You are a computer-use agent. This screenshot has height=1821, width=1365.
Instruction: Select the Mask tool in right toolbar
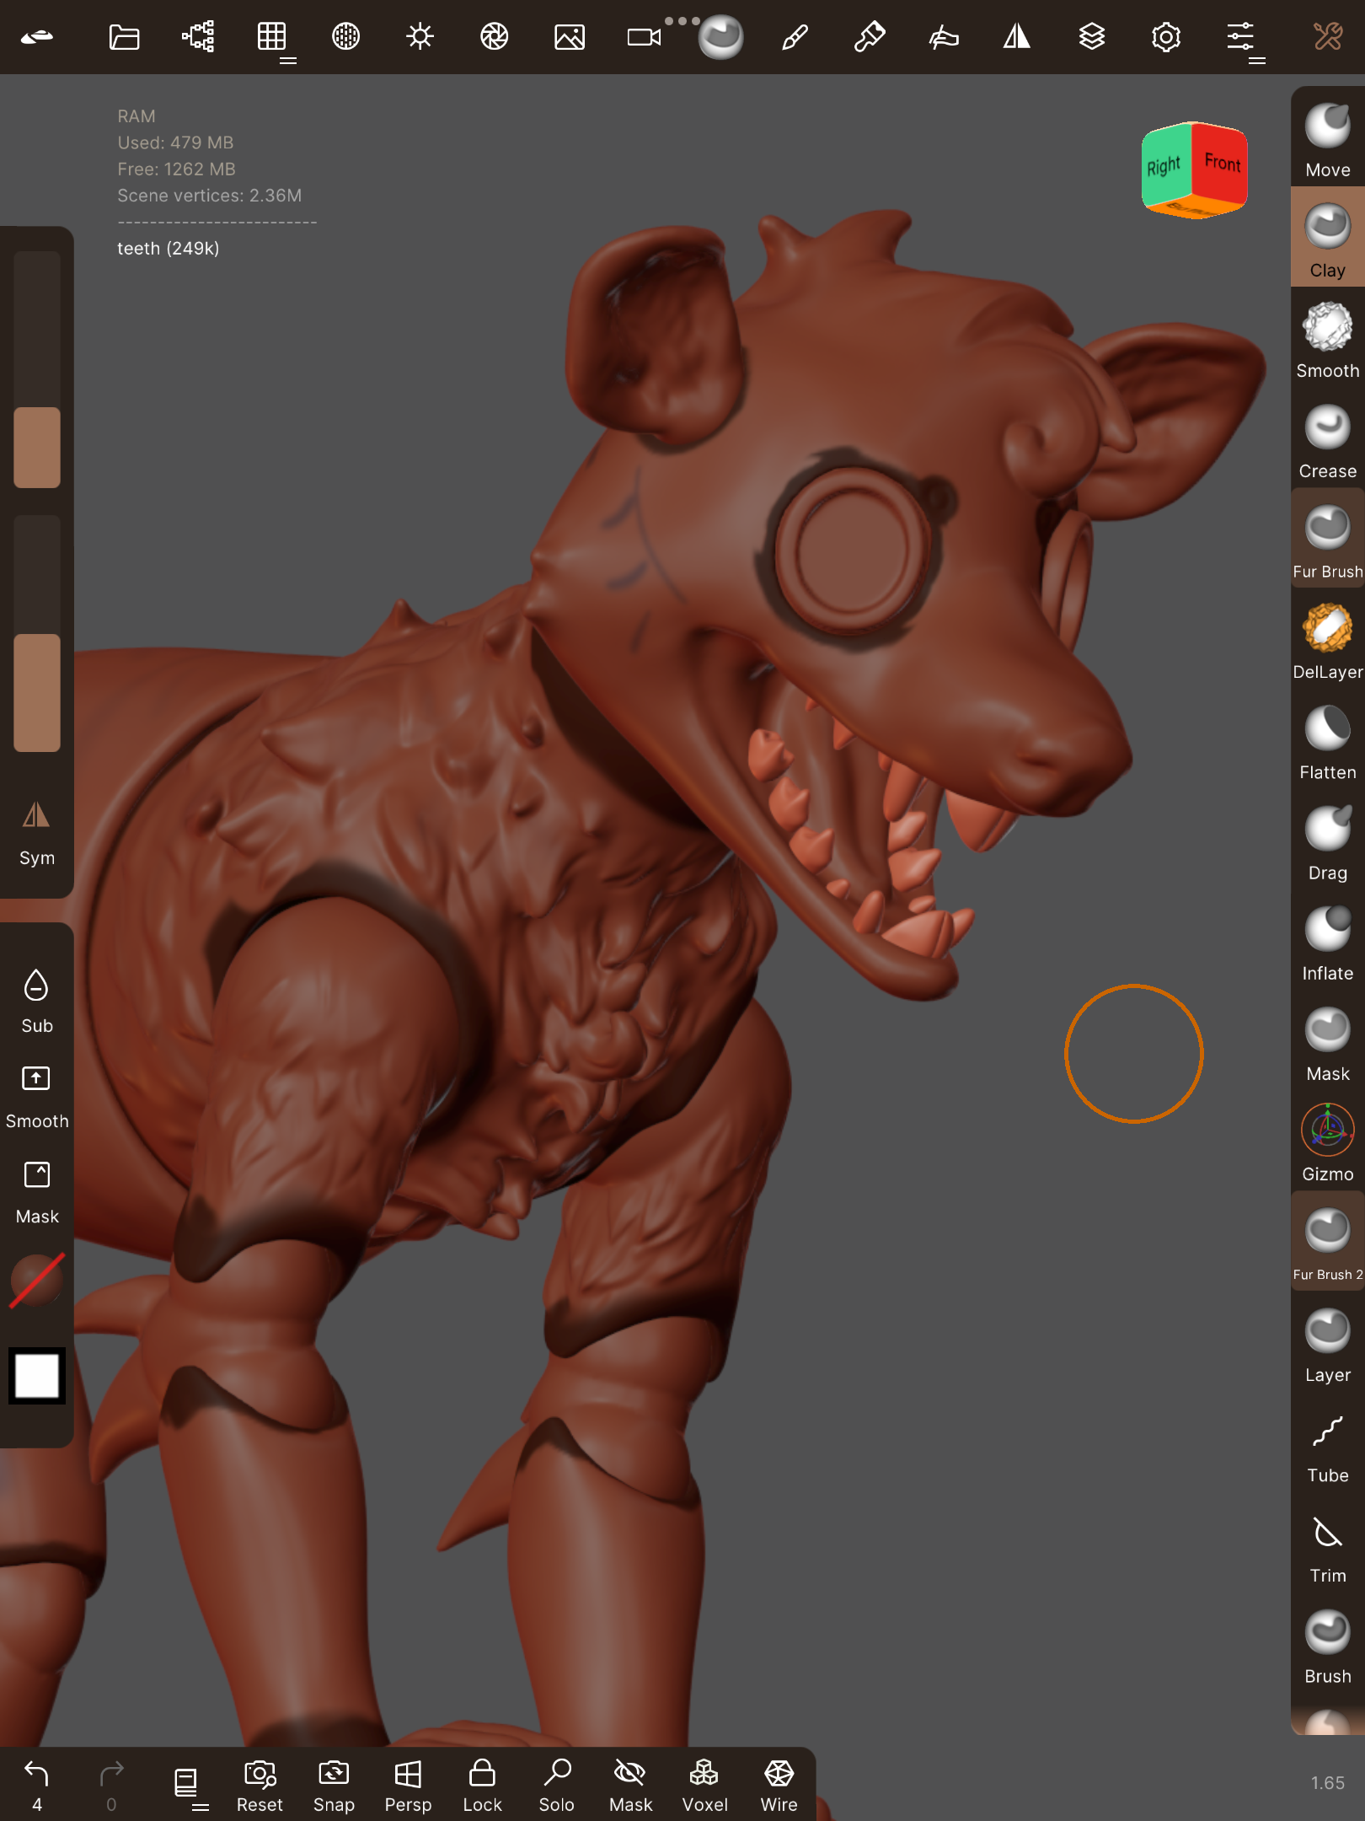[x=1328, y=1044]
